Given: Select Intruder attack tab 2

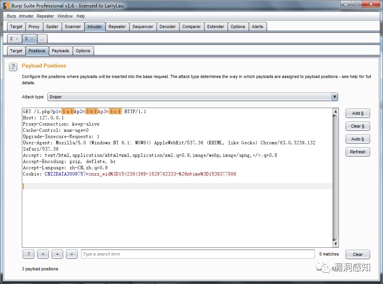Looking at the screenshot, I should click(11, 39).
